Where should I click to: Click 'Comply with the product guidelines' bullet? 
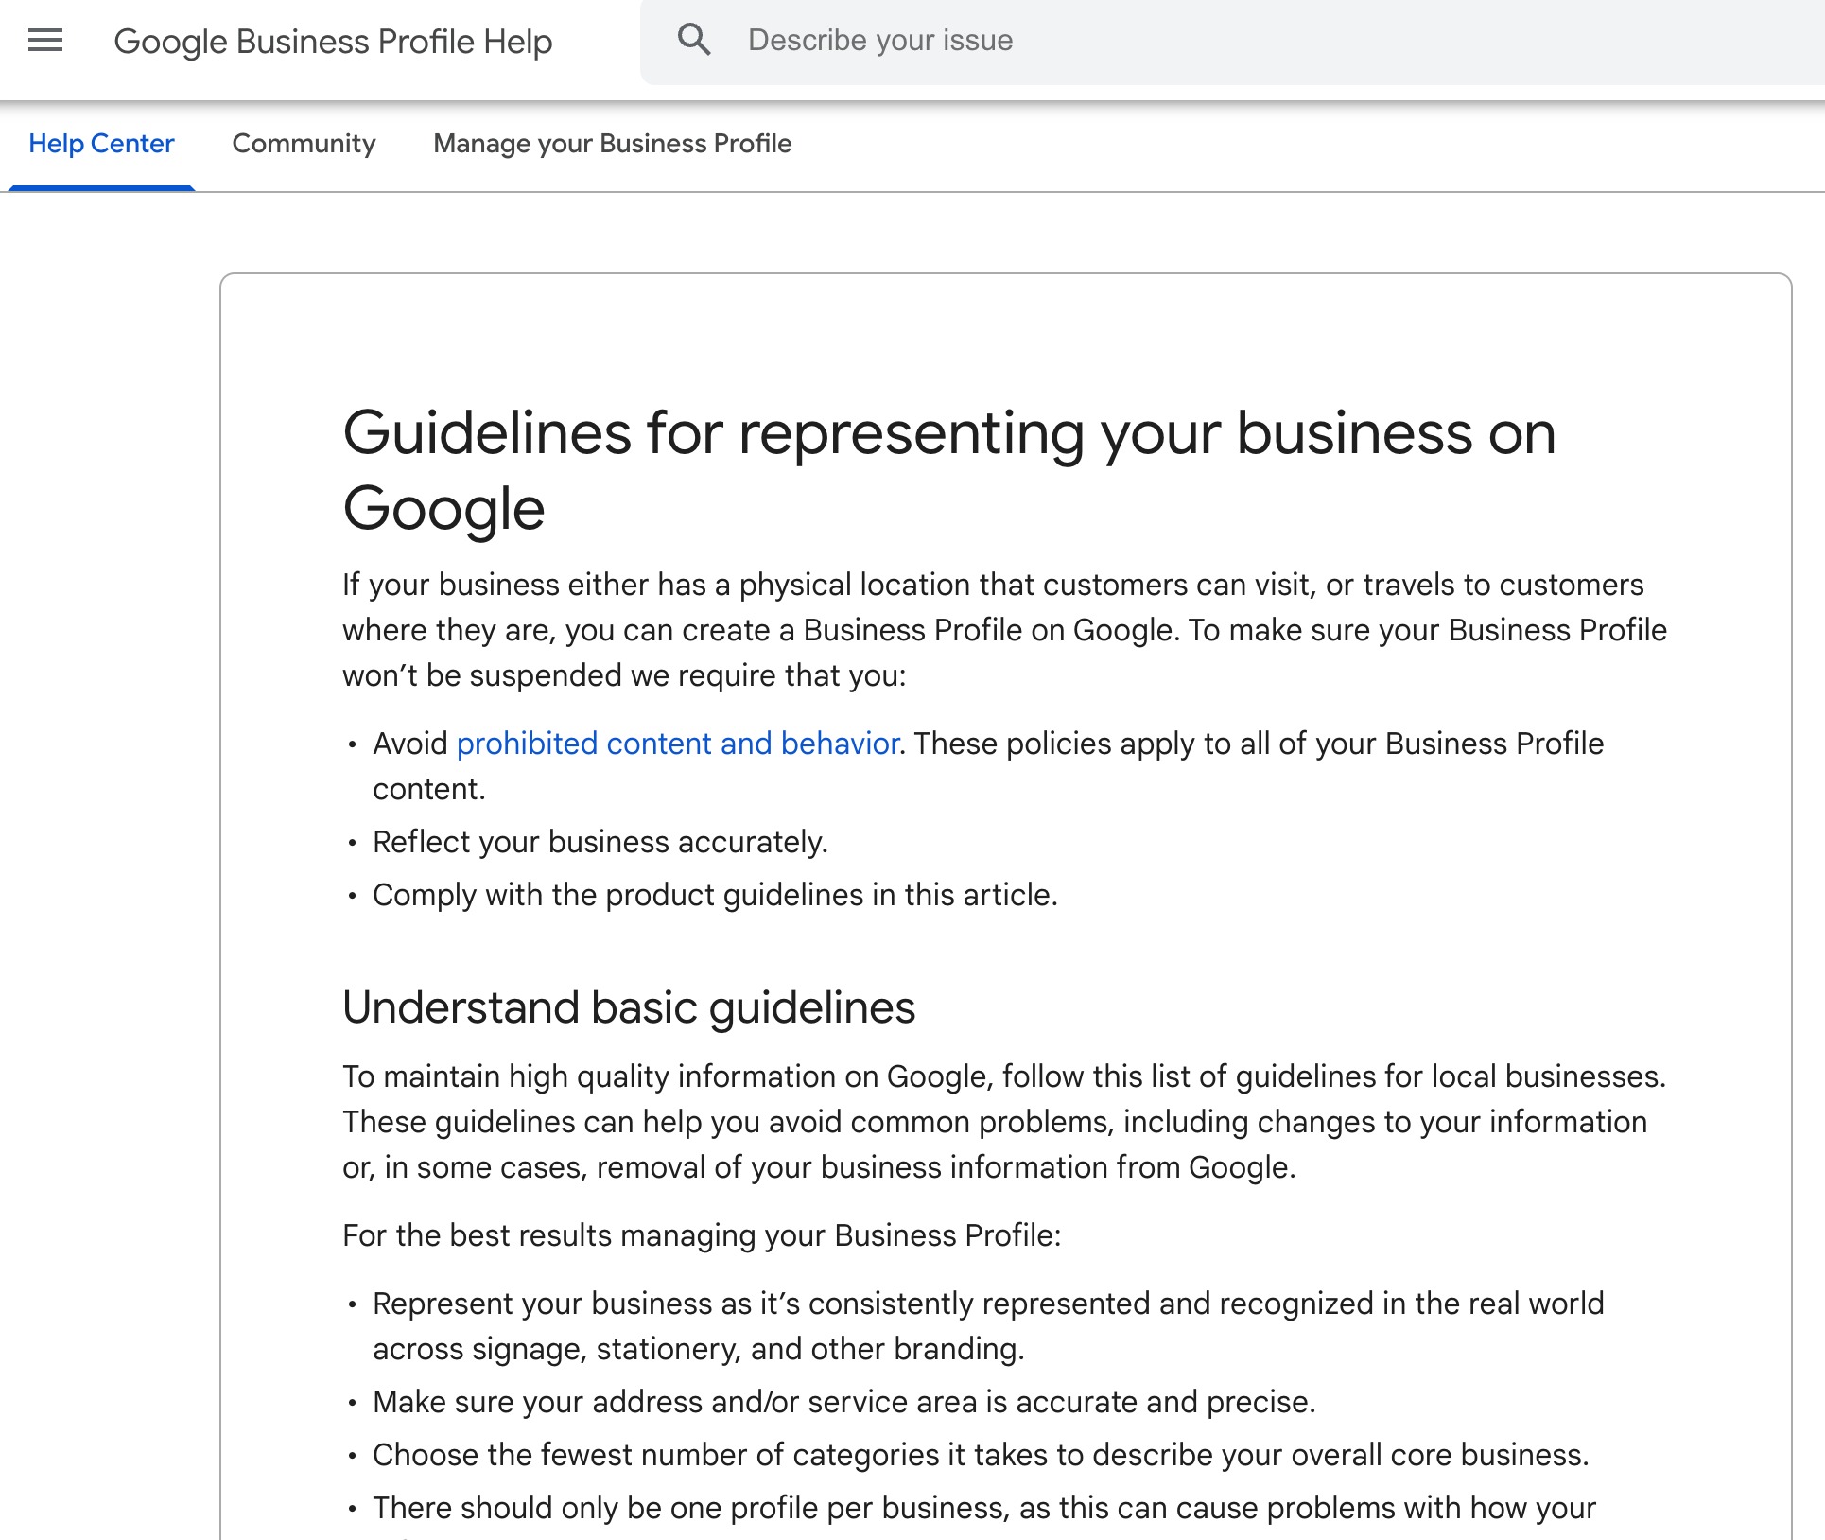(x=715, y=895)
